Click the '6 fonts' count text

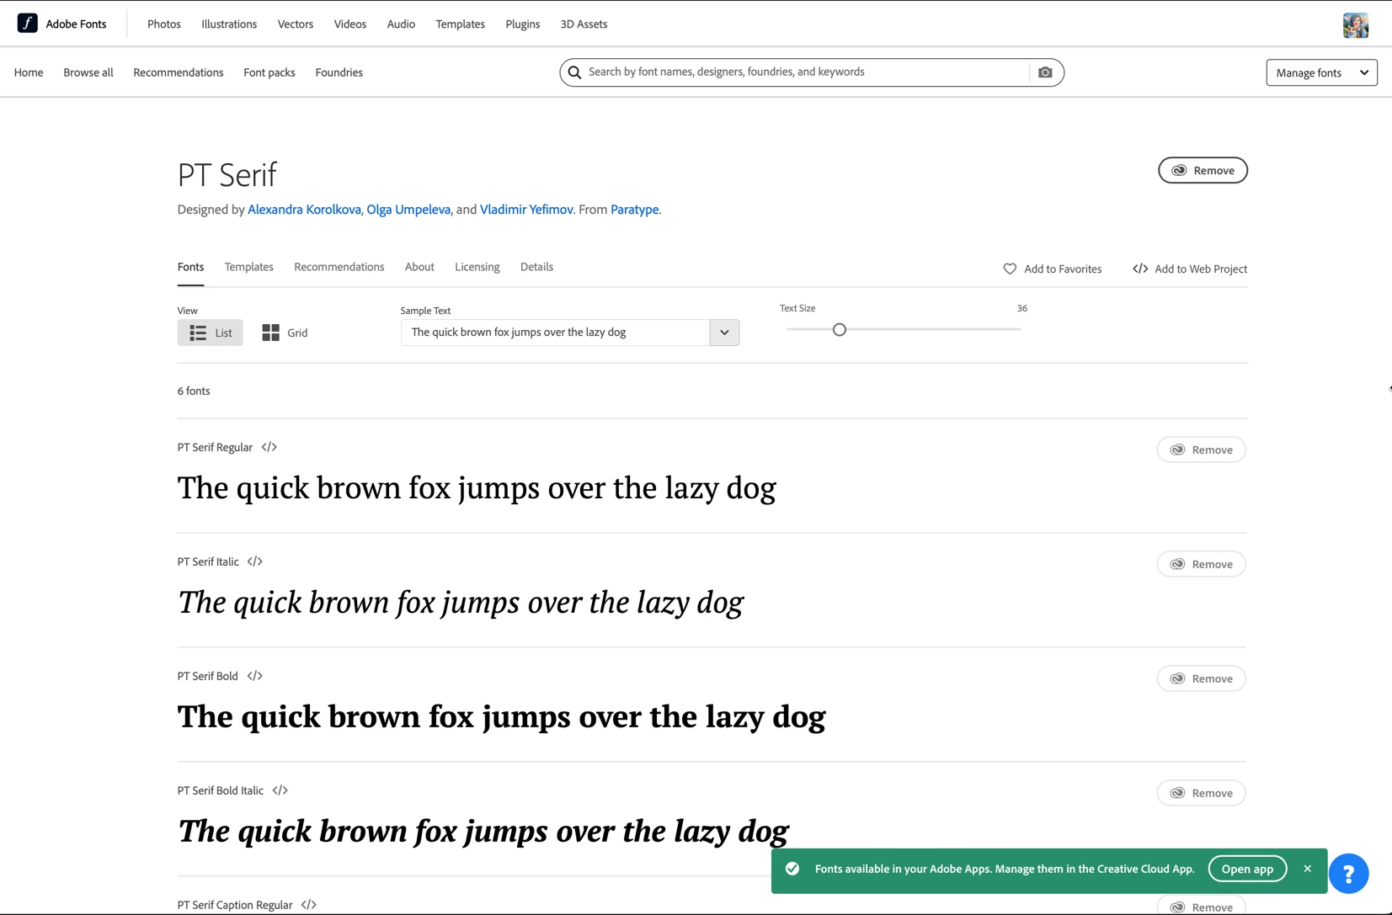tap(194, 391)
